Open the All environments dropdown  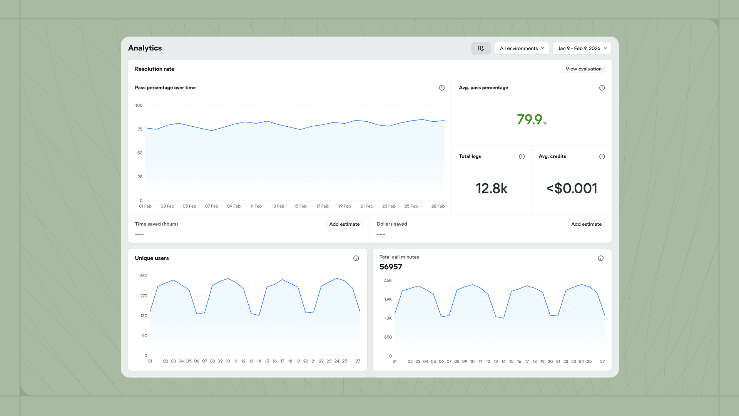tap(521, 48)
